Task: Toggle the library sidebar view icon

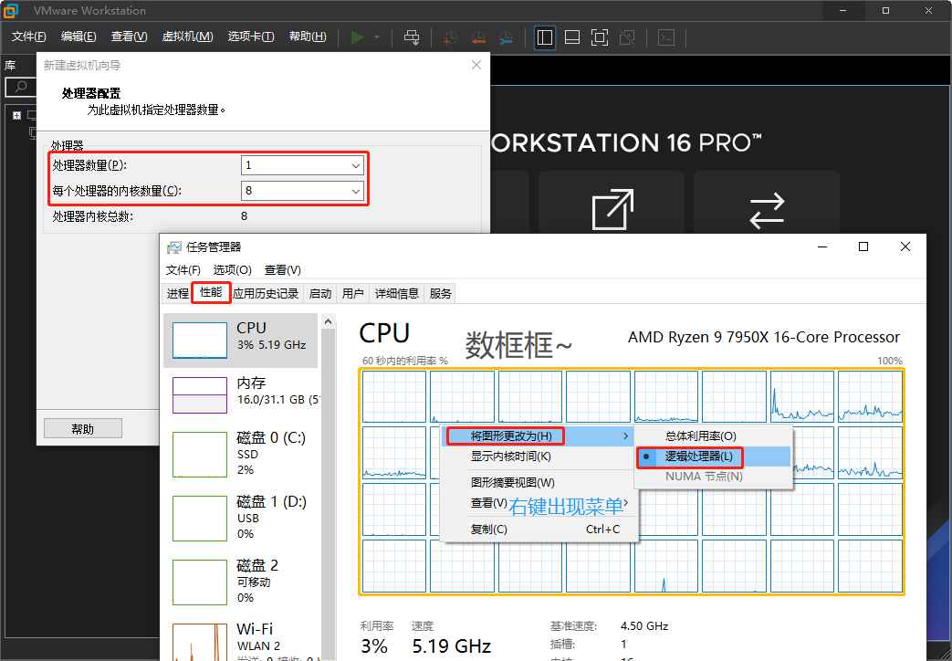Action: (545, 37)
